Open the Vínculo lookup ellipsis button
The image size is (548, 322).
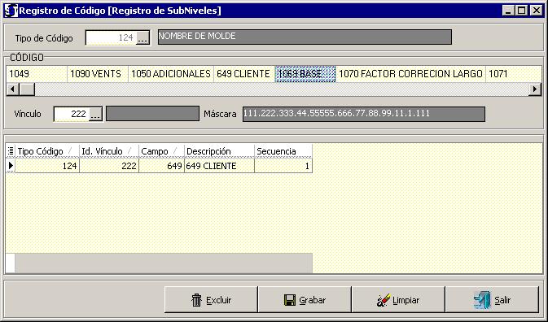coord(95,114)
